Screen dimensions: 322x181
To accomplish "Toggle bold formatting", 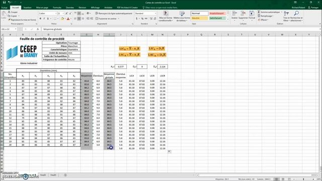I will point(40,19).
